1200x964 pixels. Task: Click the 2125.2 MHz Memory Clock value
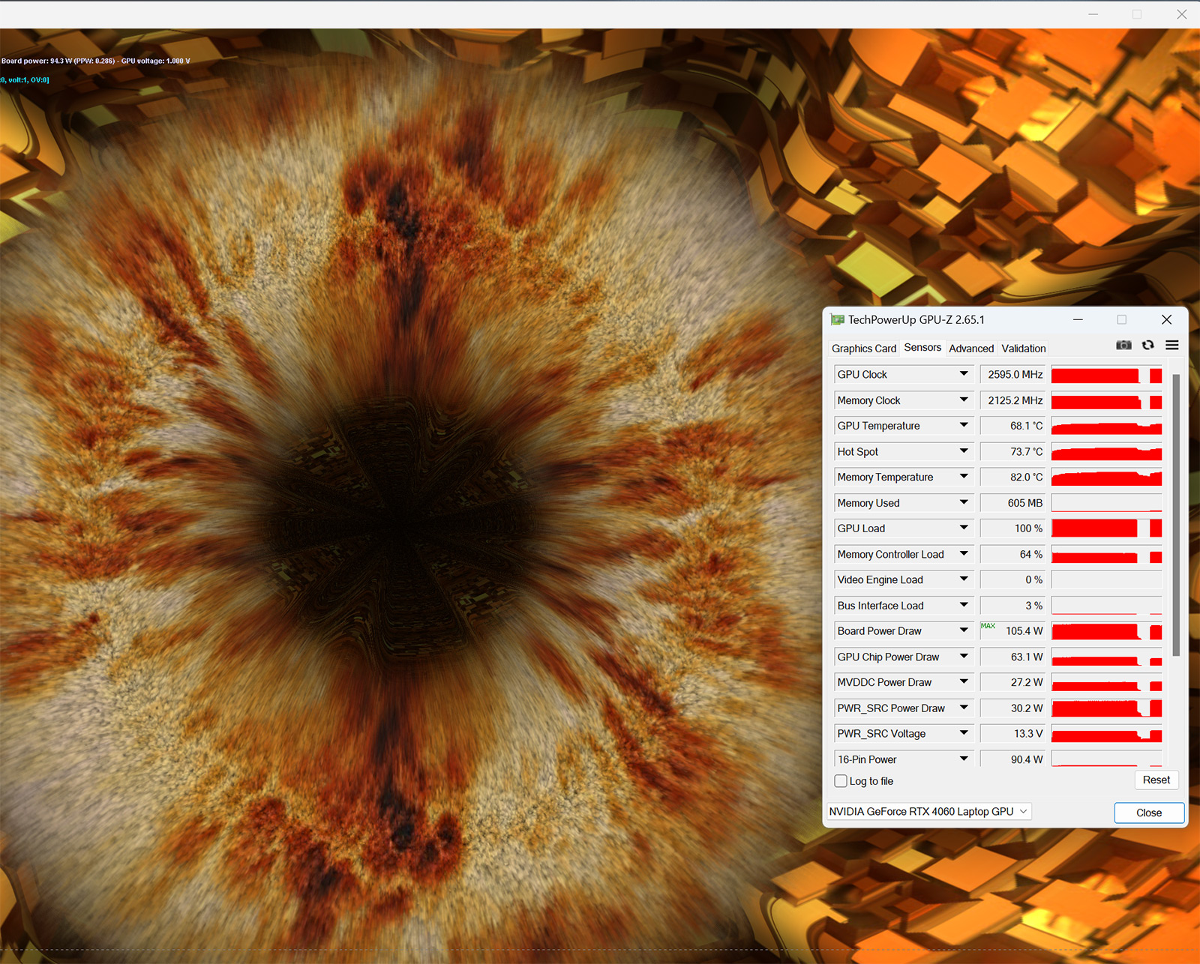tap(1013, 400)
